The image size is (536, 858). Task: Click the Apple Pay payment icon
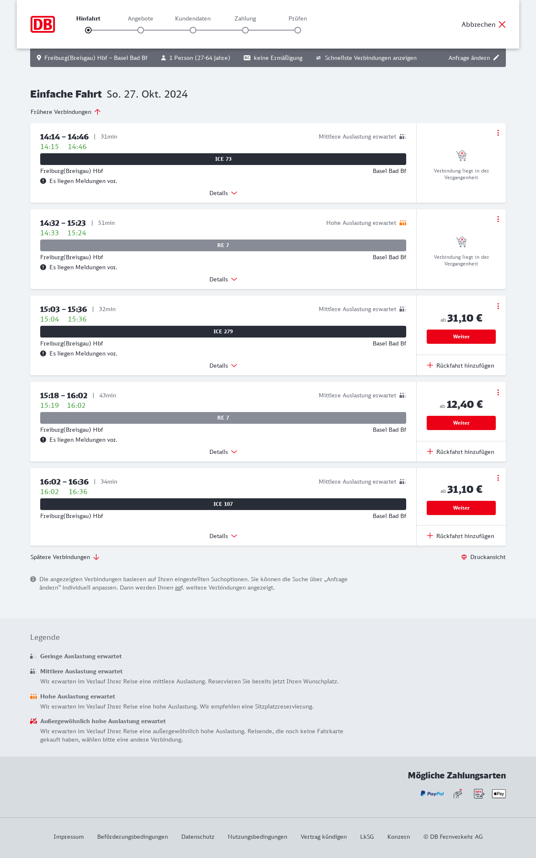pos(499,794)
